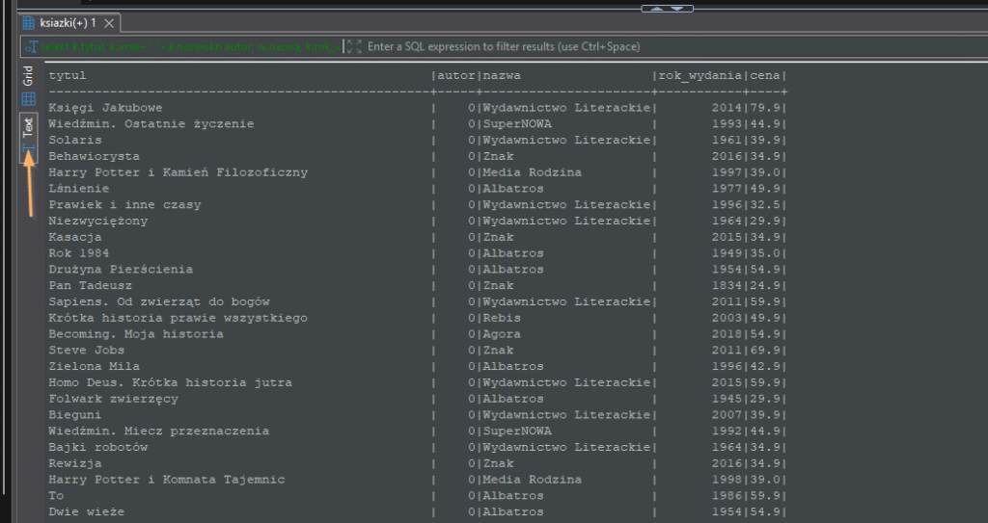
Task: Click the tytul column header
Action: pos(68,75)
